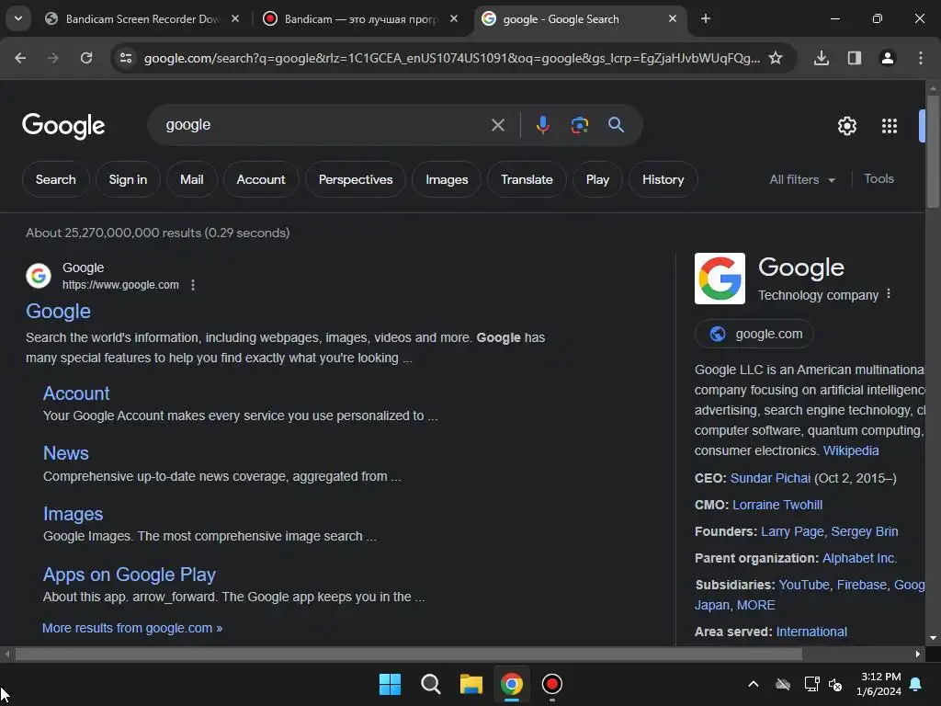Open new tab with plus button

[x=706, y=18]
